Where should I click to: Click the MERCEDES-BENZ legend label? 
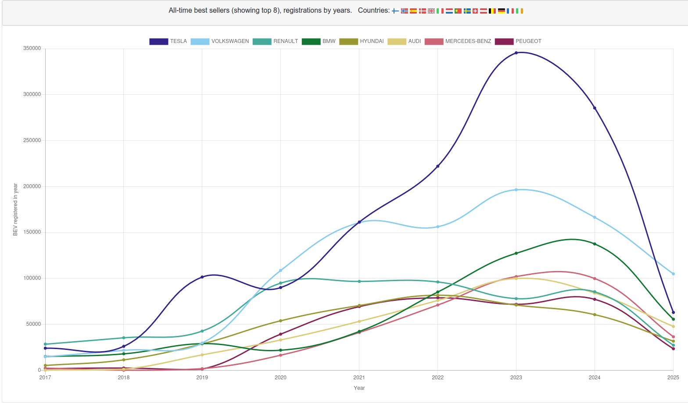click(x=468, y=41)
